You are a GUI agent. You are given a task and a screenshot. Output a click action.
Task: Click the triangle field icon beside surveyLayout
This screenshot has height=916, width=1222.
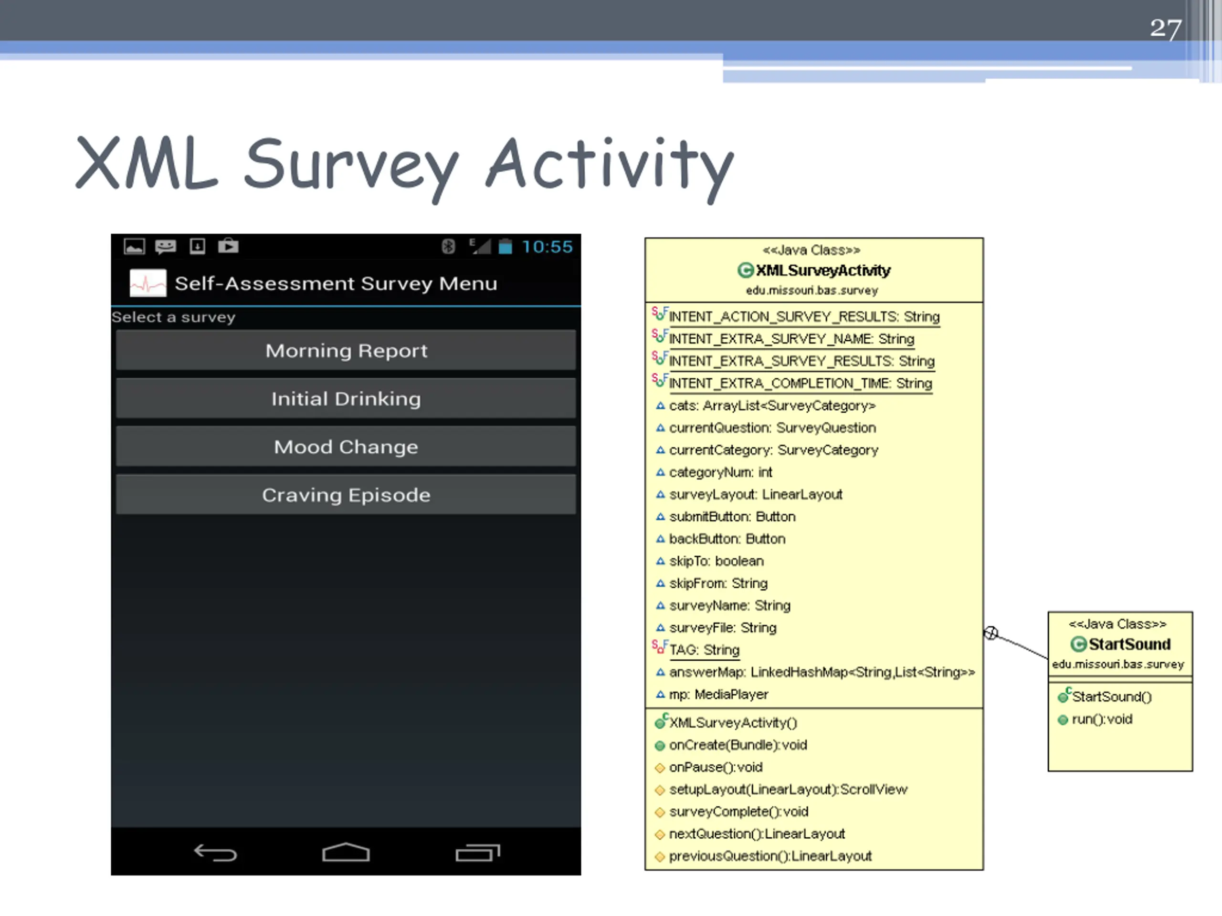660,495
